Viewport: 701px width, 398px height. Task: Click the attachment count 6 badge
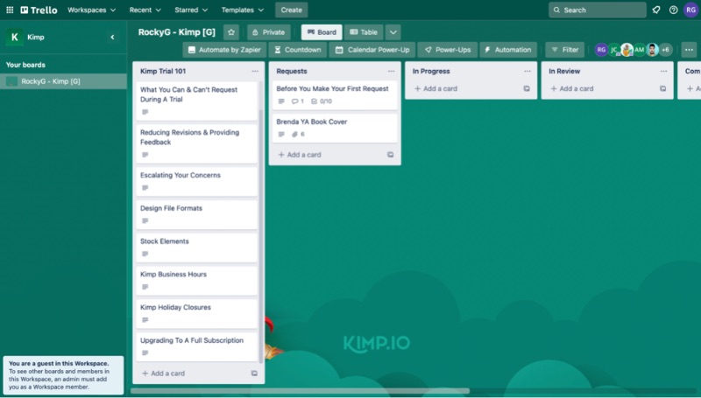tap(298, 135)
